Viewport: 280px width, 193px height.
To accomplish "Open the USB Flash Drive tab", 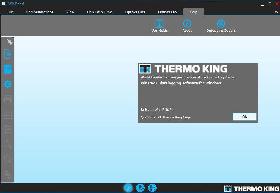I will click(100, 12).
